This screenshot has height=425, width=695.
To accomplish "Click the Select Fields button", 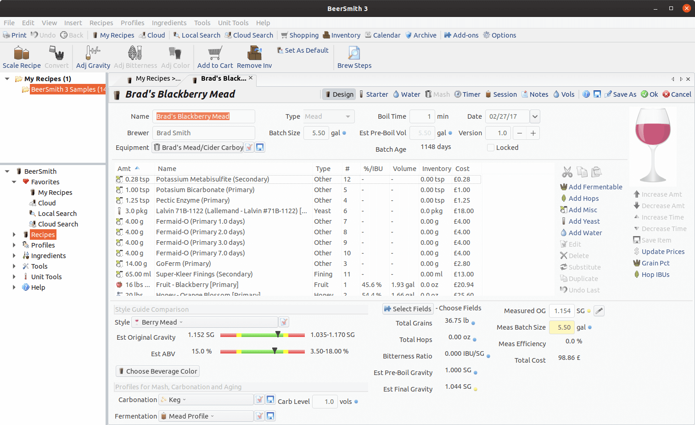I will (x=408, y=309).
